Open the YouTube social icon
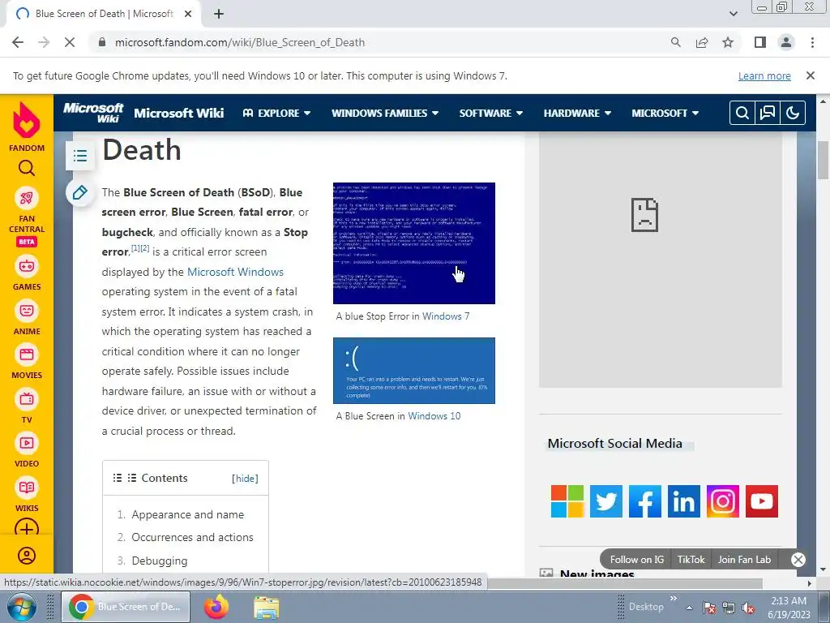The height and width of the screenshot is (623, 830). (x=762, y=501)
